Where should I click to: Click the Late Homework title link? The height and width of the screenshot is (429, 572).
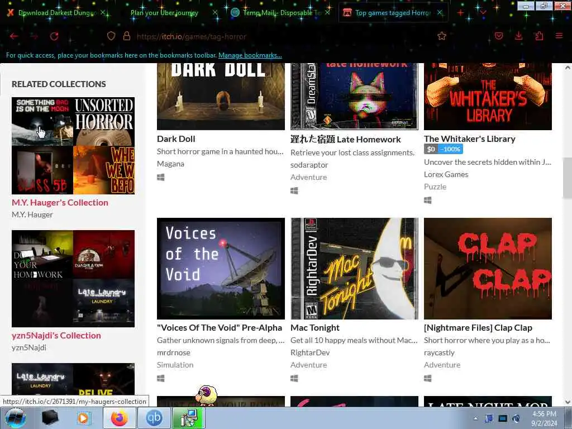345,139
